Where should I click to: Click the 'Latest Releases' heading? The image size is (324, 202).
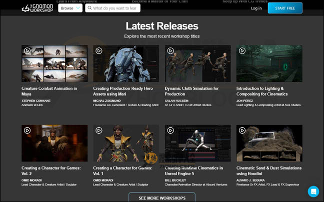click(162, 26)
